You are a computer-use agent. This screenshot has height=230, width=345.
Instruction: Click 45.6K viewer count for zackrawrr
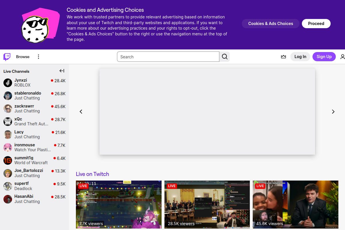[60, 107]
